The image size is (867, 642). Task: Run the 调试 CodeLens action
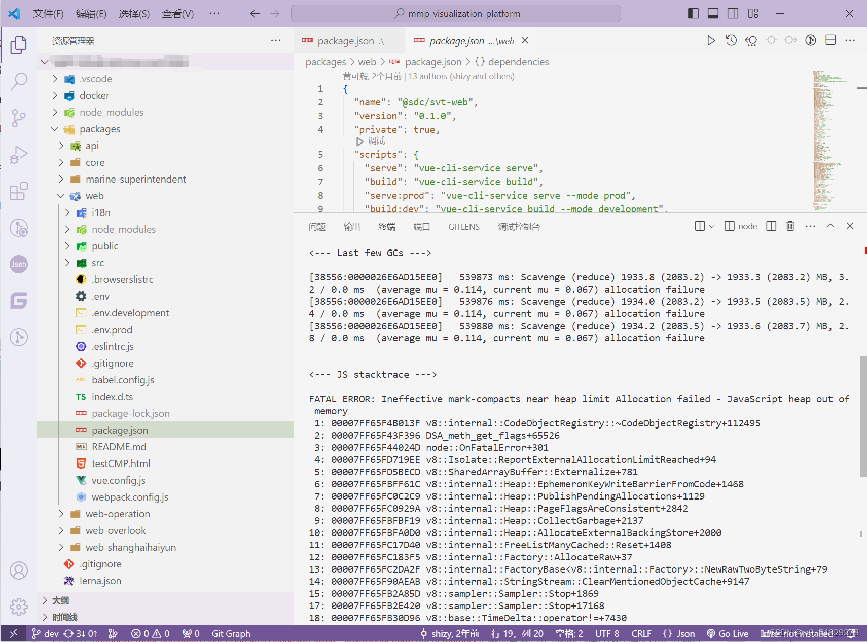click(x=377, y=140)
